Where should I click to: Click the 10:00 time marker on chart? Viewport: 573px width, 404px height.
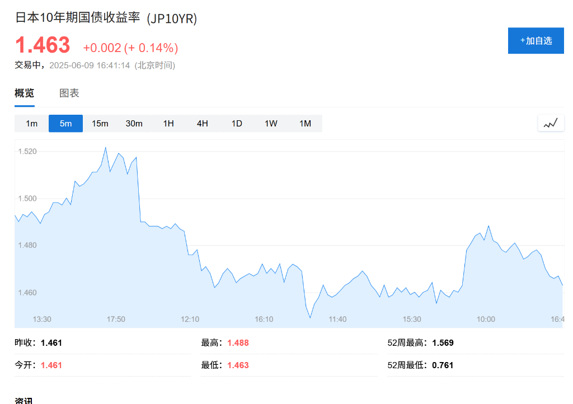pos(486,320)
